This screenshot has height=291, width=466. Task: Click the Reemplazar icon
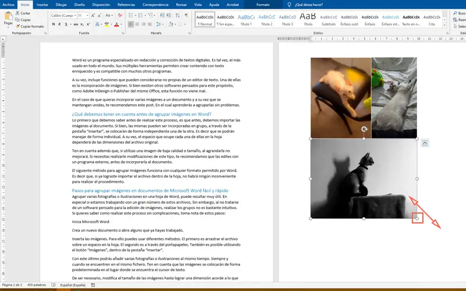456,20
